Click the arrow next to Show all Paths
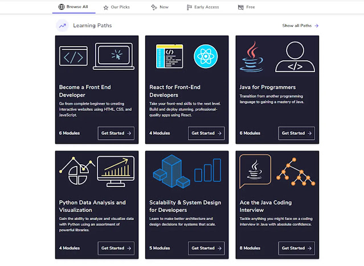Screen dimensions: 364x266 317,26
